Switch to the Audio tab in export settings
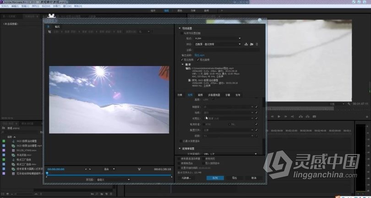The height and width of the screenshot is (198, 371). (200, 95)
